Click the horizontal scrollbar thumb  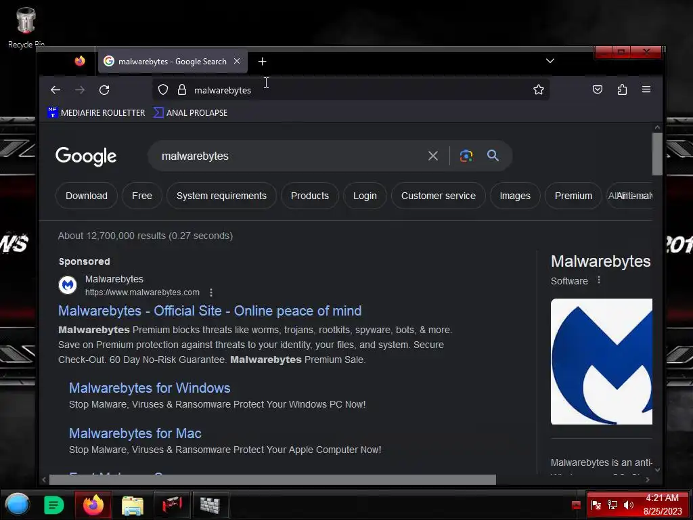click(273, 479)
